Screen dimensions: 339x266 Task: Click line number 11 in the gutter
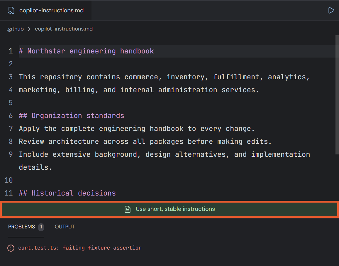click(x=9, y=193)
